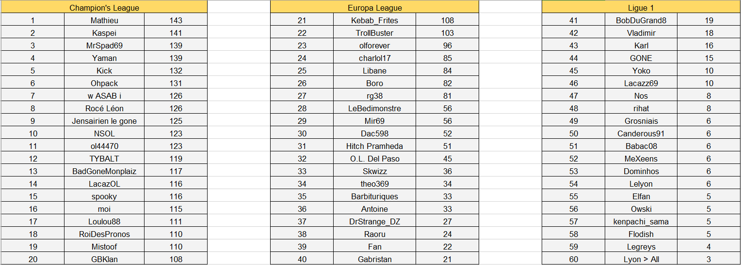
Task: Select Jensairien le gone cell
Action: pyautogui.click(x=104, y=121)
